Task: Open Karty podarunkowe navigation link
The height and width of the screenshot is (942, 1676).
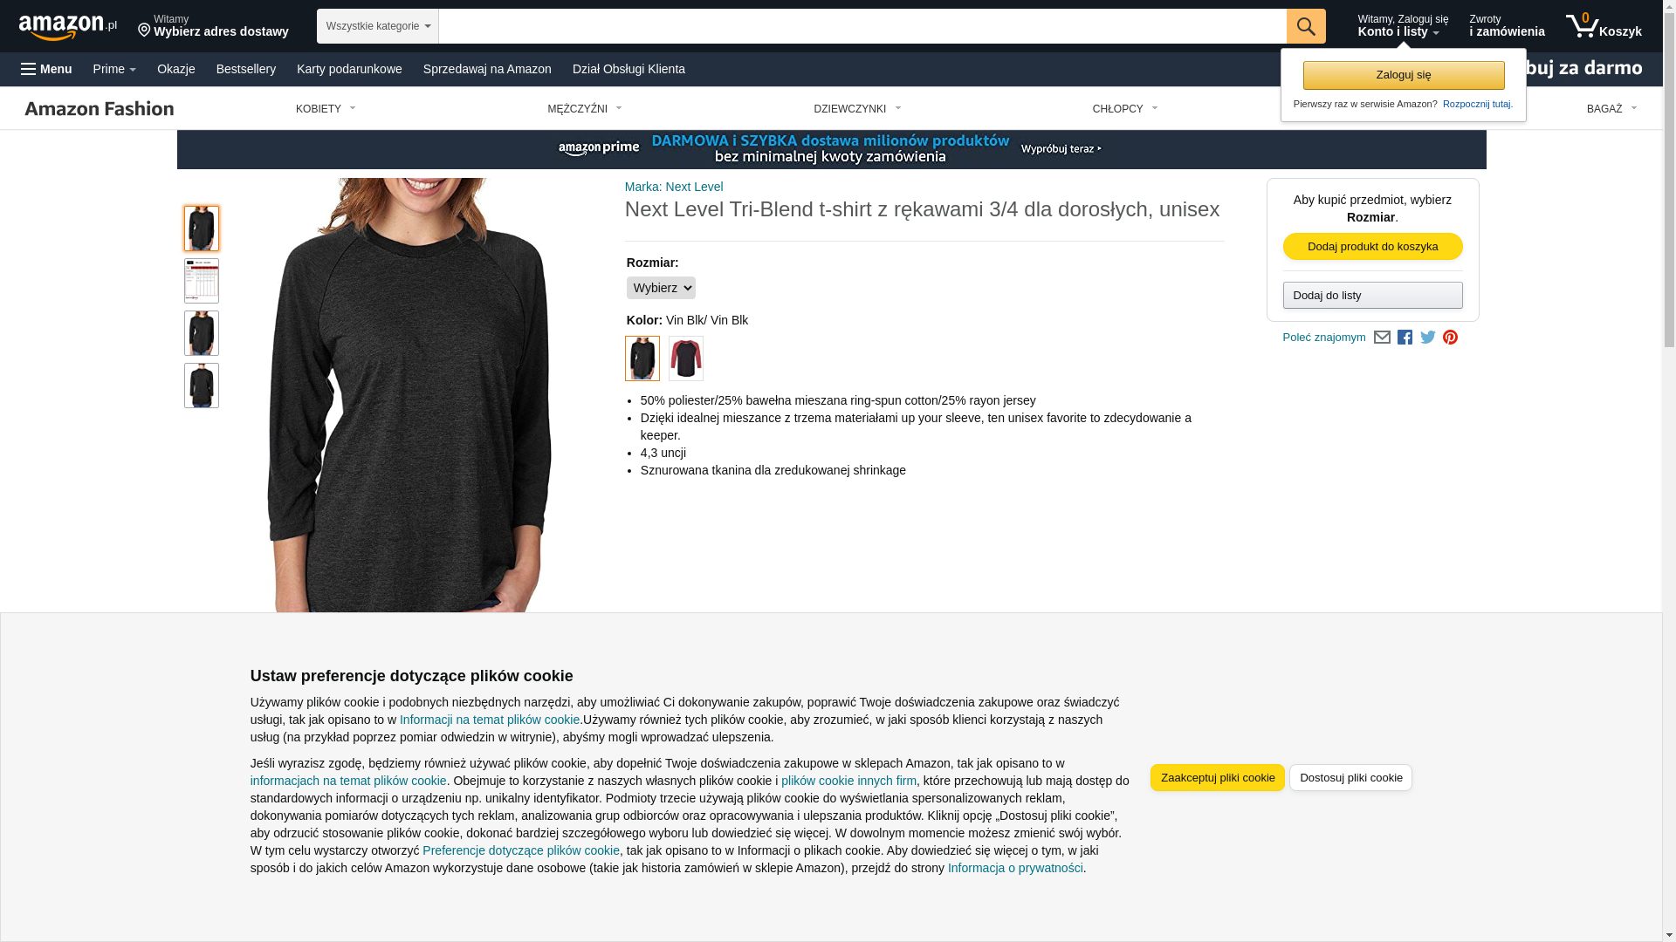Action: 349,69
